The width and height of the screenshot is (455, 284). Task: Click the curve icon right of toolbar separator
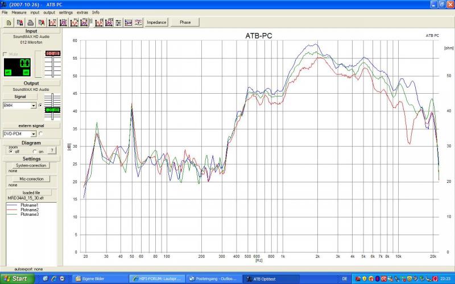[x=99, y=22]
